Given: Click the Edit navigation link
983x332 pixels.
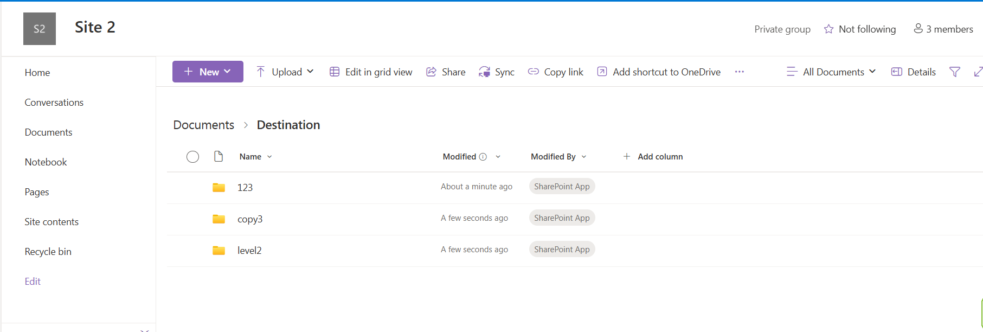Looking at the screenshot, I should click(x=33, y=282).
